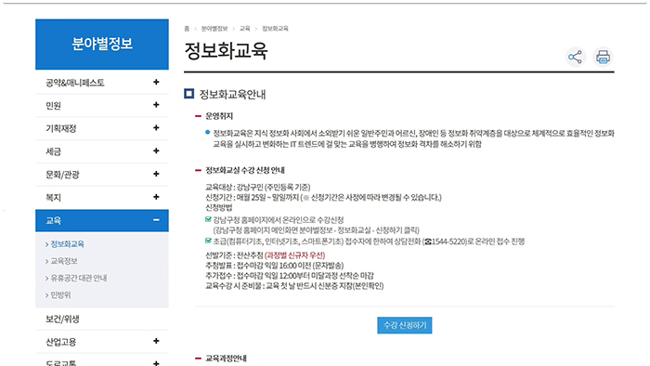
Task: Expand the 민원 menu plus icon
Action: tap(156, 105)
